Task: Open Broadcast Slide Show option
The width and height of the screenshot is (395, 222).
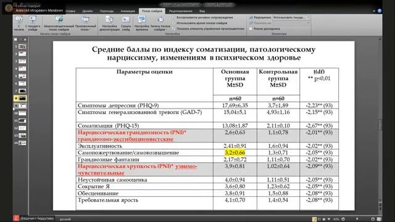Action: [59, 23]
